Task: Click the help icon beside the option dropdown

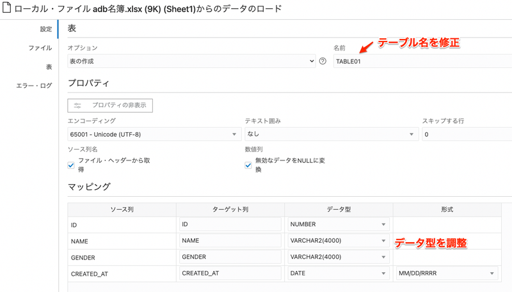Action: click(323, 61)
